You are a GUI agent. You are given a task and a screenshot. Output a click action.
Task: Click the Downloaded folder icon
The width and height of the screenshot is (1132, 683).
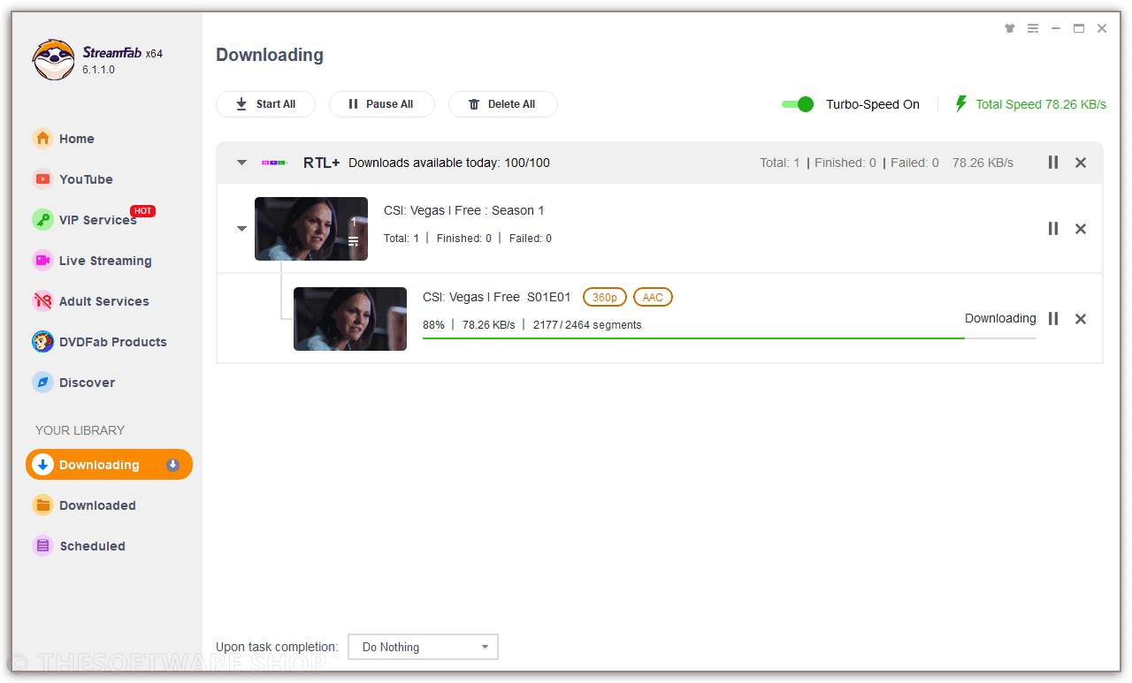tap(42, 505)
